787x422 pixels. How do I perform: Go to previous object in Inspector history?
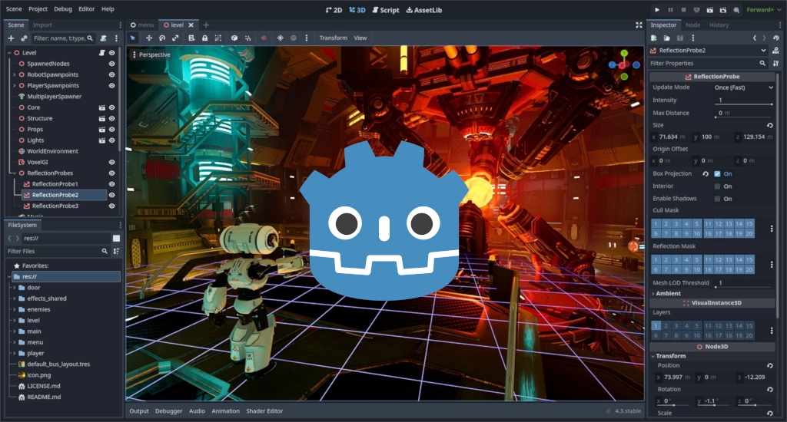coord(755,38)
